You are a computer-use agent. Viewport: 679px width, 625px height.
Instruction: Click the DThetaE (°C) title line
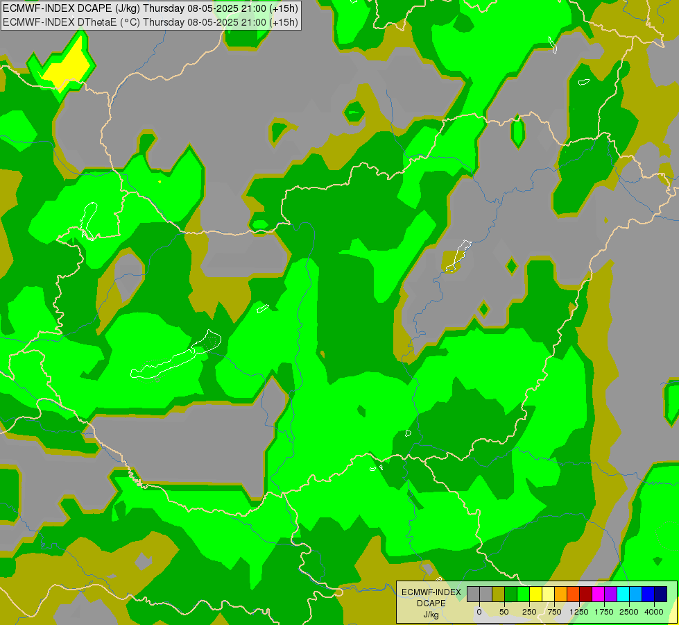pyautogui.click(x=151, y=22)
